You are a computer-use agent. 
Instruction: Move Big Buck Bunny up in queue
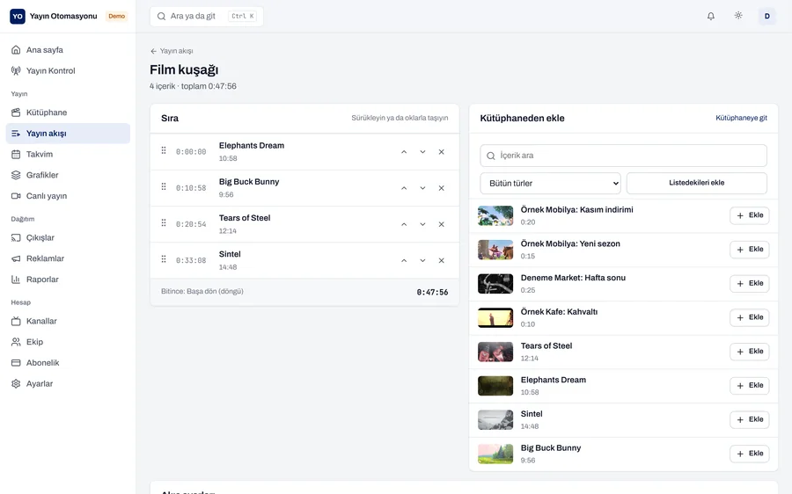click(x=404, y=188)
